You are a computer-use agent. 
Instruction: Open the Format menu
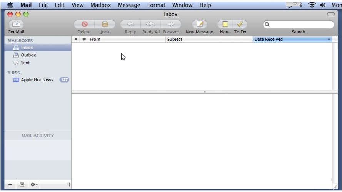click(156, 5)
